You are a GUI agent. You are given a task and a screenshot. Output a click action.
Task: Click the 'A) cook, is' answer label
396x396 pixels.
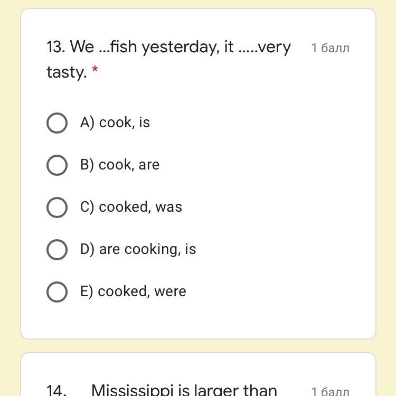click(x=115, y=122)
